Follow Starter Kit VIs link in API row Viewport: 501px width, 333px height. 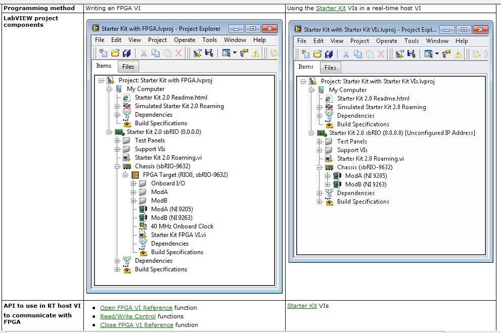tap(302, 306)
